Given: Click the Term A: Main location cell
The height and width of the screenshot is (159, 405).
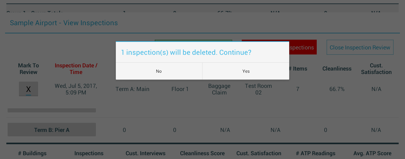Looking at the screenshot, I should point(132,89).
